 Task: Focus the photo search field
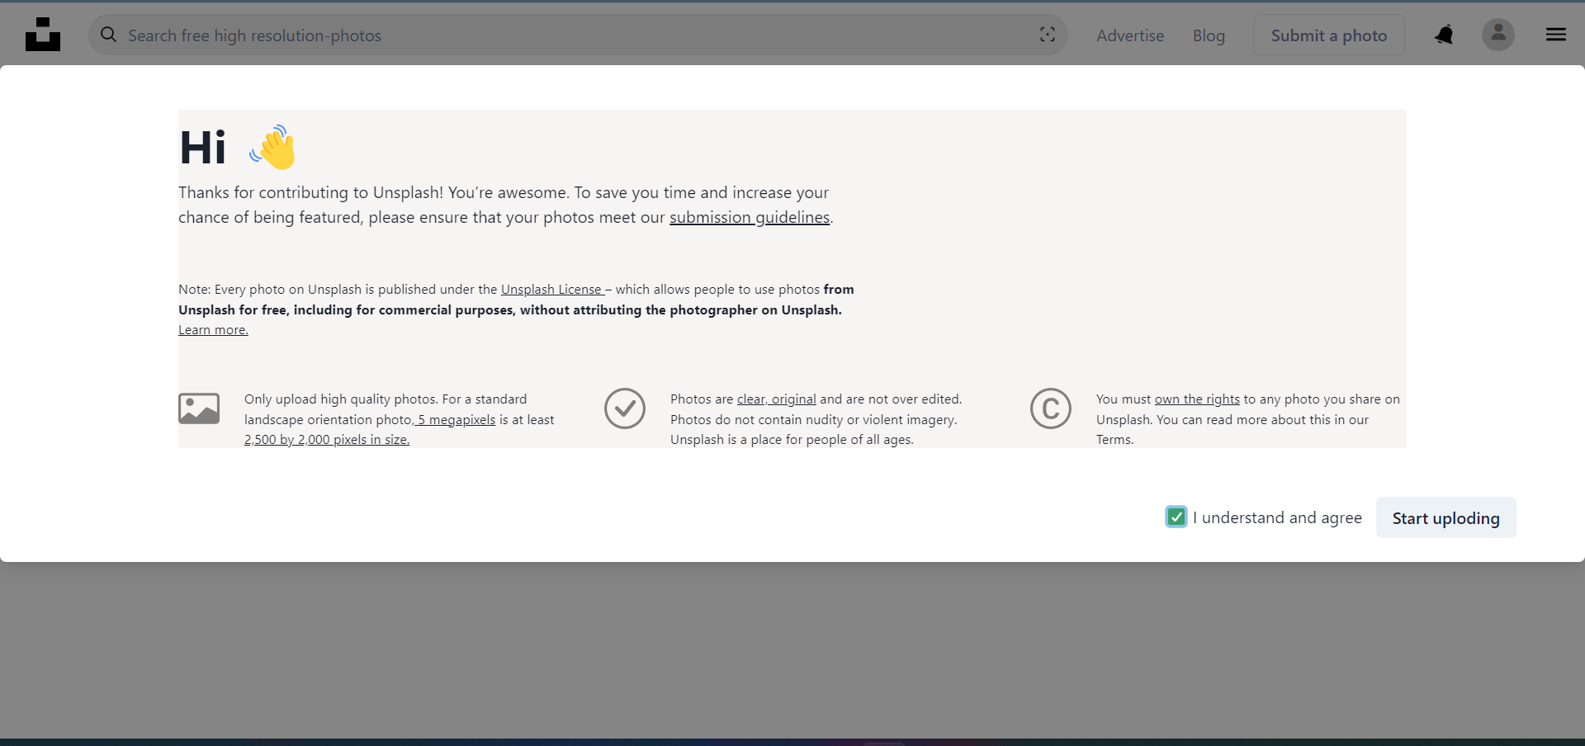[x=578, y=35]
